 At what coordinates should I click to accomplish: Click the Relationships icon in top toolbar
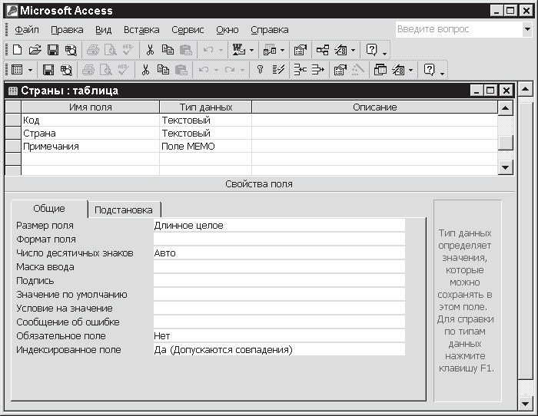[321, 50]
